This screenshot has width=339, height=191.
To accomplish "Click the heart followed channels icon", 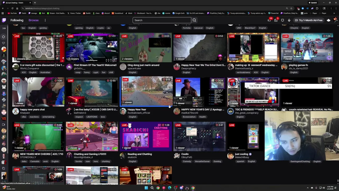I will 4,43.
